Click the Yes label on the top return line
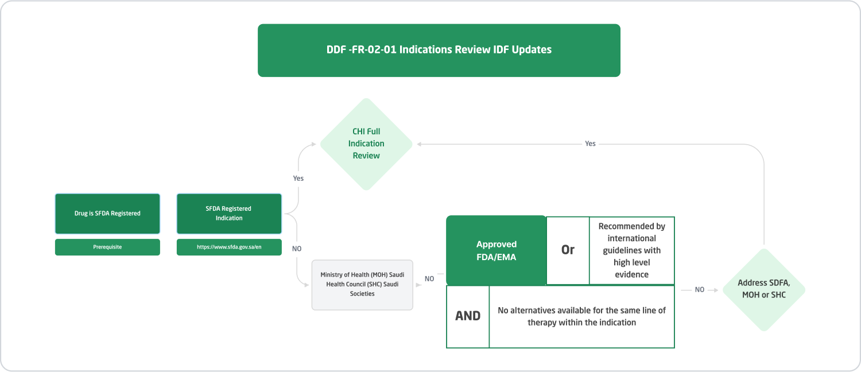This screenshot has height=372, width=861. [590, 144]
